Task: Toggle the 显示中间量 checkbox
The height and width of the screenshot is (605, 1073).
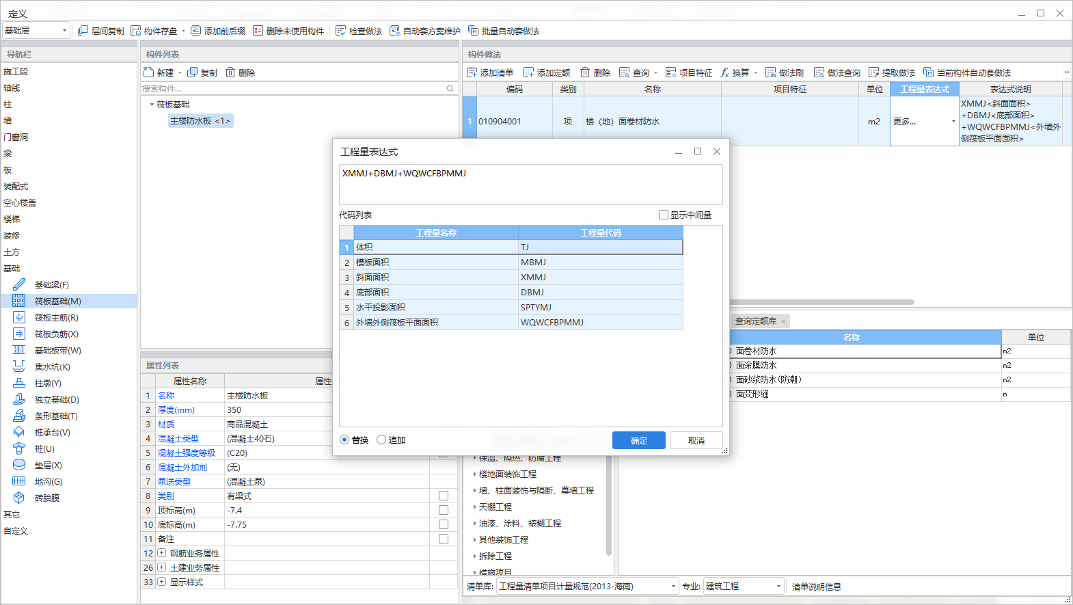Action: tap(663, 215)
